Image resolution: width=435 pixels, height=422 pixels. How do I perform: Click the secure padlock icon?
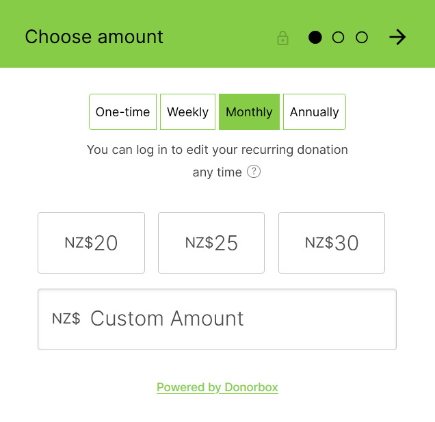282,38
